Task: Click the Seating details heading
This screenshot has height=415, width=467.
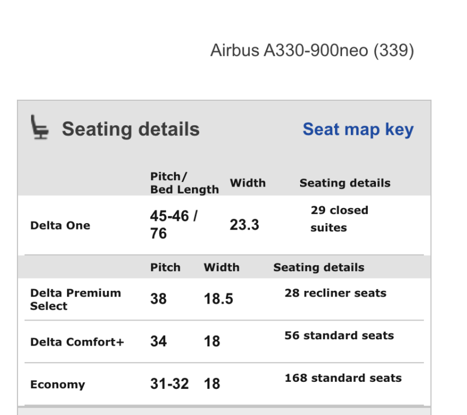Action: pos(131,129)
